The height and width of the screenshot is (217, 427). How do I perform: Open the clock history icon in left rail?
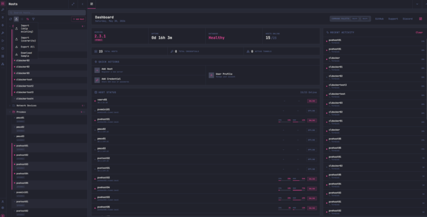point(3,49)
